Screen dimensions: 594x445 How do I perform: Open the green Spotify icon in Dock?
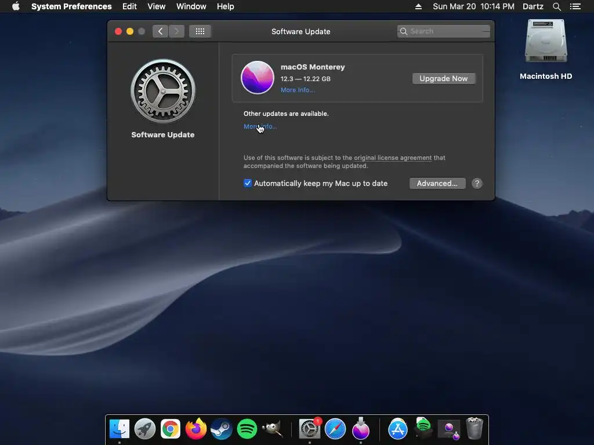pos(247,429)
